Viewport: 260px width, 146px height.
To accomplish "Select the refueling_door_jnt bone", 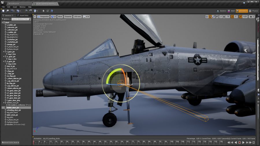I will coord(14,110).
